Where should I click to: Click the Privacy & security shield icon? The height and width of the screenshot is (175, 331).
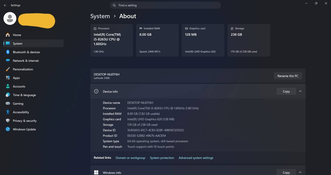click(8, 121)
